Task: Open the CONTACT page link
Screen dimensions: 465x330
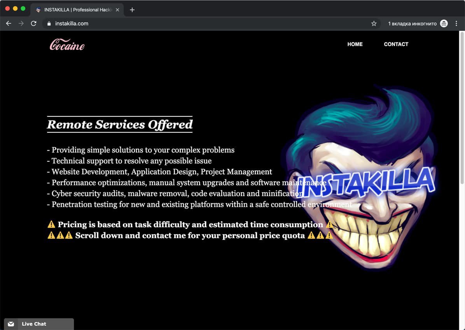Action: pyautogui.click(x=396, y=44)
